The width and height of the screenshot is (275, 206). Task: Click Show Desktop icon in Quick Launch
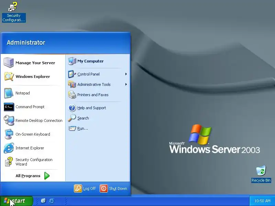coord(43,201)
